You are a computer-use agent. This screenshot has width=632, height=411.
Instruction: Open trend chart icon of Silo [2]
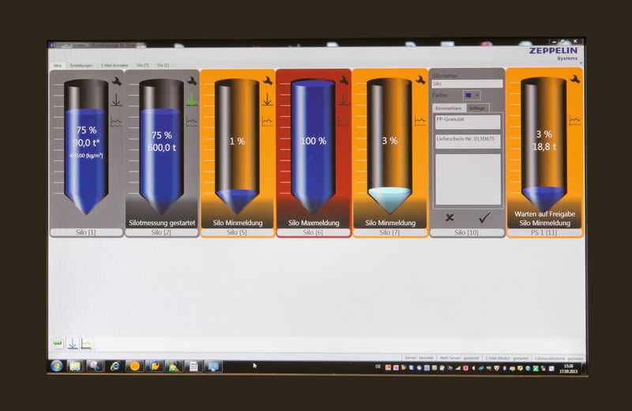pyautogui.click(x=192, y=121)
